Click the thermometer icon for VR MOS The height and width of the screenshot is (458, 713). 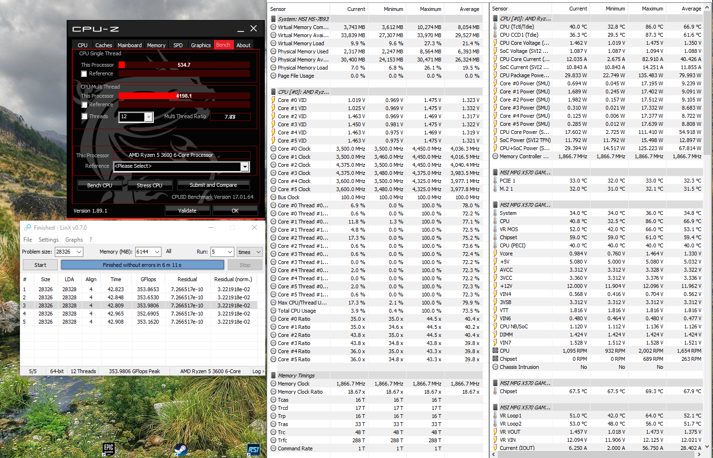(x=495, y=229)
